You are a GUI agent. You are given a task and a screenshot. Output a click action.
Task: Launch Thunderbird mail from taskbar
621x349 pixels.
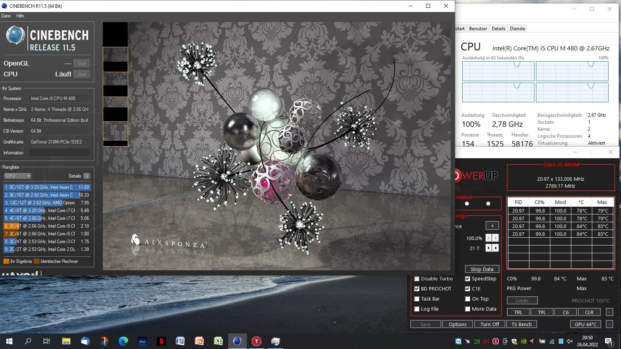(85, 341)
